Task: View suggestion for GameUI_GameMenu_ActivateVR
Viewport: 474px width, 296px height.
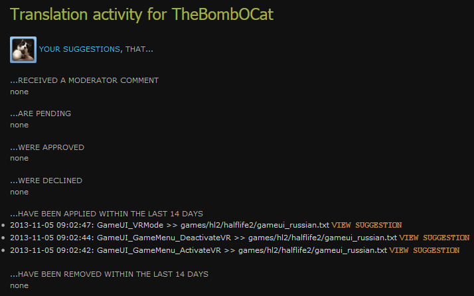Action: click(424, 250)
